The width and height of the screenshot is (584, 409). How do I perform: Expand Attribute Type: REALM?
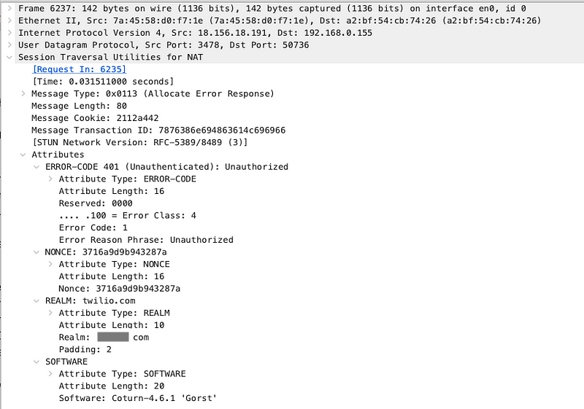(x=50, y=313)
